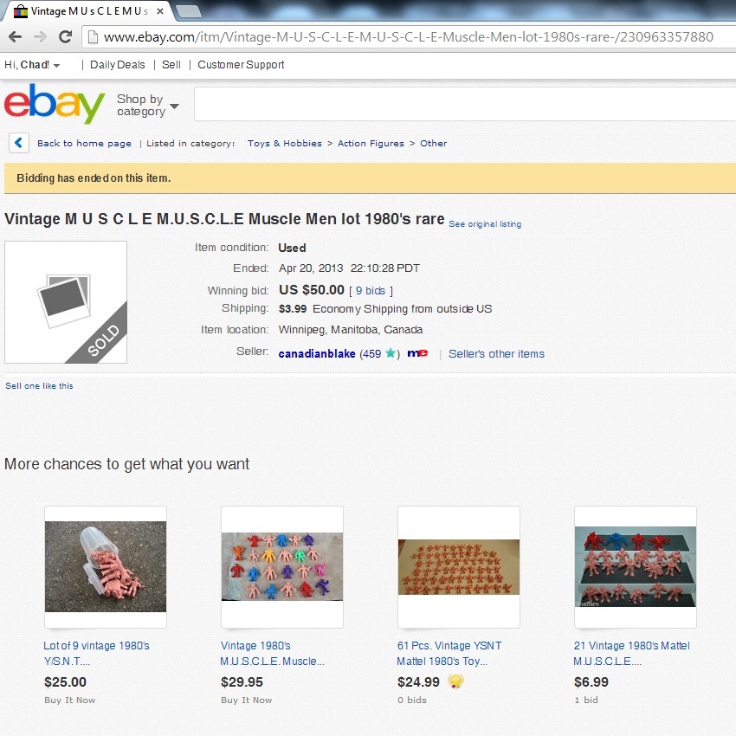The height and width of the screenshot is (736, 736).
Task: Click inside the eBay search field
Action: pyautogui.click(x=465, y=104)
